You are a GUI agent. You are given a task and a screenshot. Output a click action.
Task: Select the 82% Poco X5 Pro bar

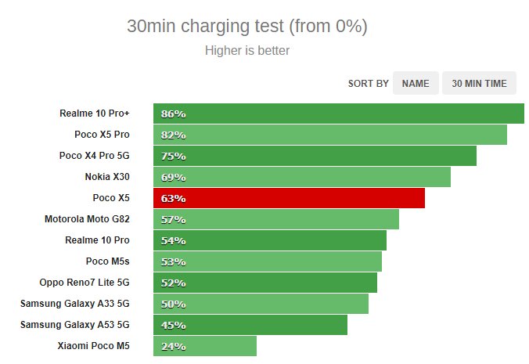point(329,135)
